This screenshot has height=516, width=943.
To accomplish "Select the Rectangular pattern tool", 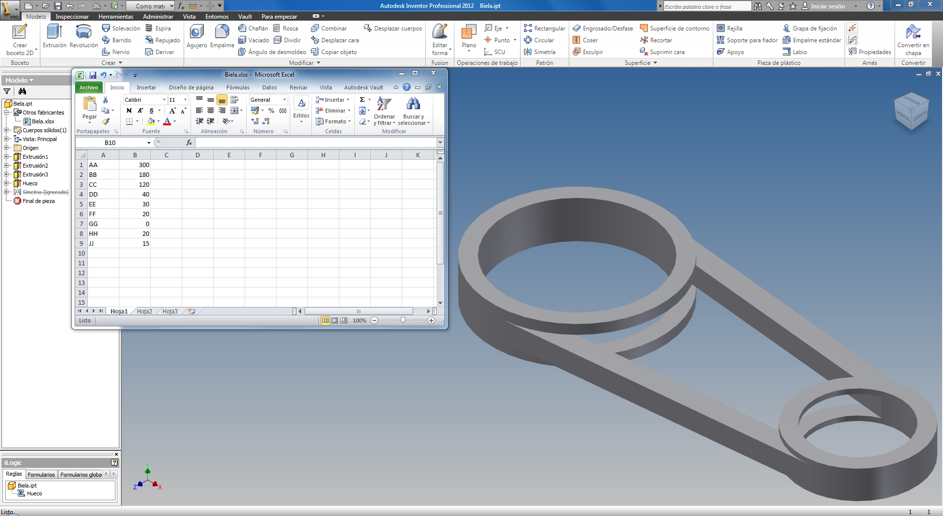I will click(544, 29).
